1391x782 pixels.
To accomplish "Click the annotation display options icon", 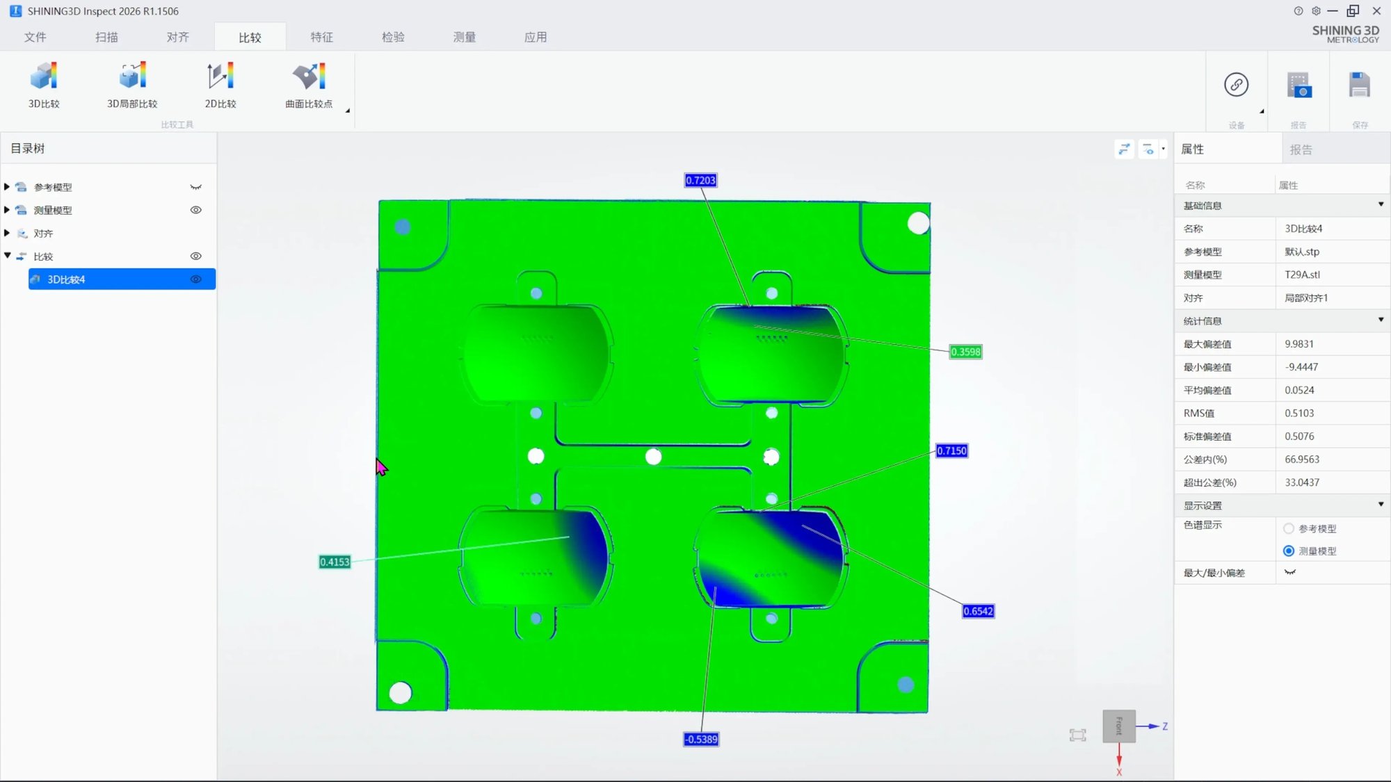I will tap(1148, 149).
